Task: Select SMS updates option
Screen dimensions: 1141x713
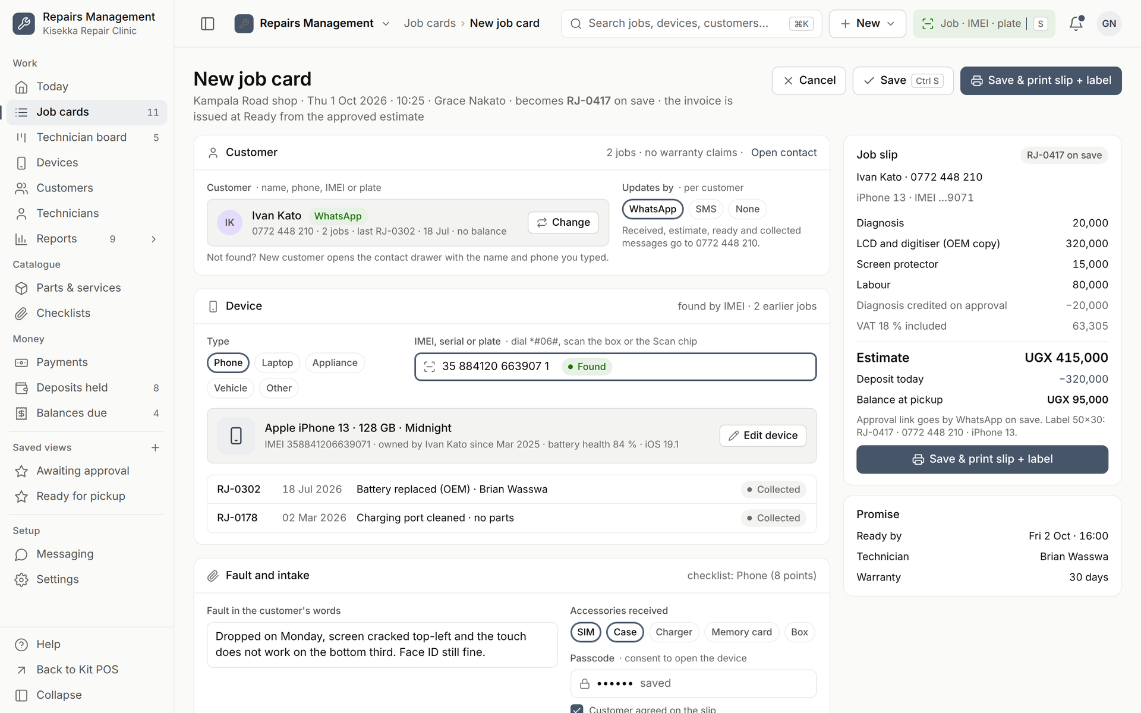Action: click(x=706, y=209)
